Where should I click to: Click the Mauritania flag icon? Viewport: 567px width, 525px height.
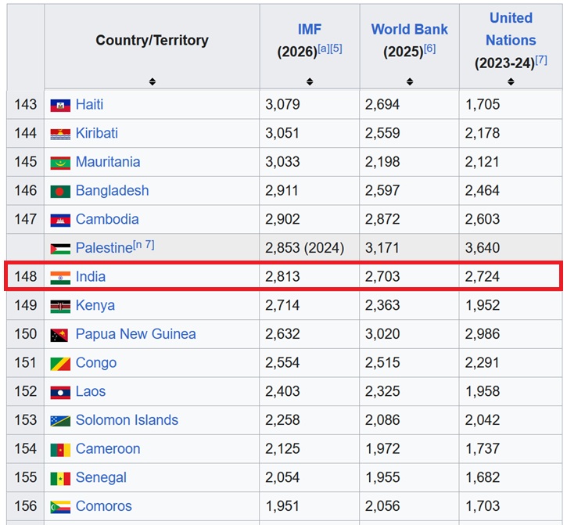60,163
